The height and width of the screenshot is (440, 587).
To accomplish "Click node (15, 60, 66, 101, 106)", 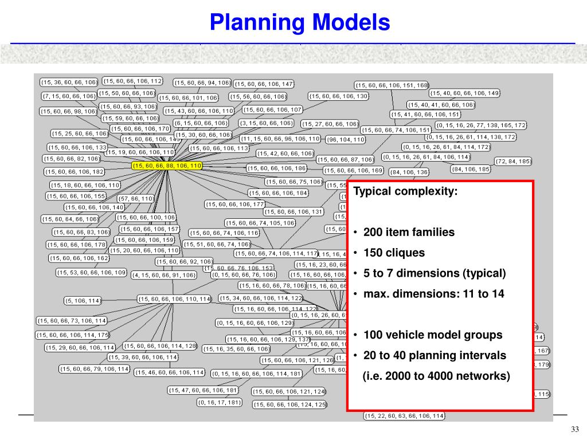I will point(188,98).
